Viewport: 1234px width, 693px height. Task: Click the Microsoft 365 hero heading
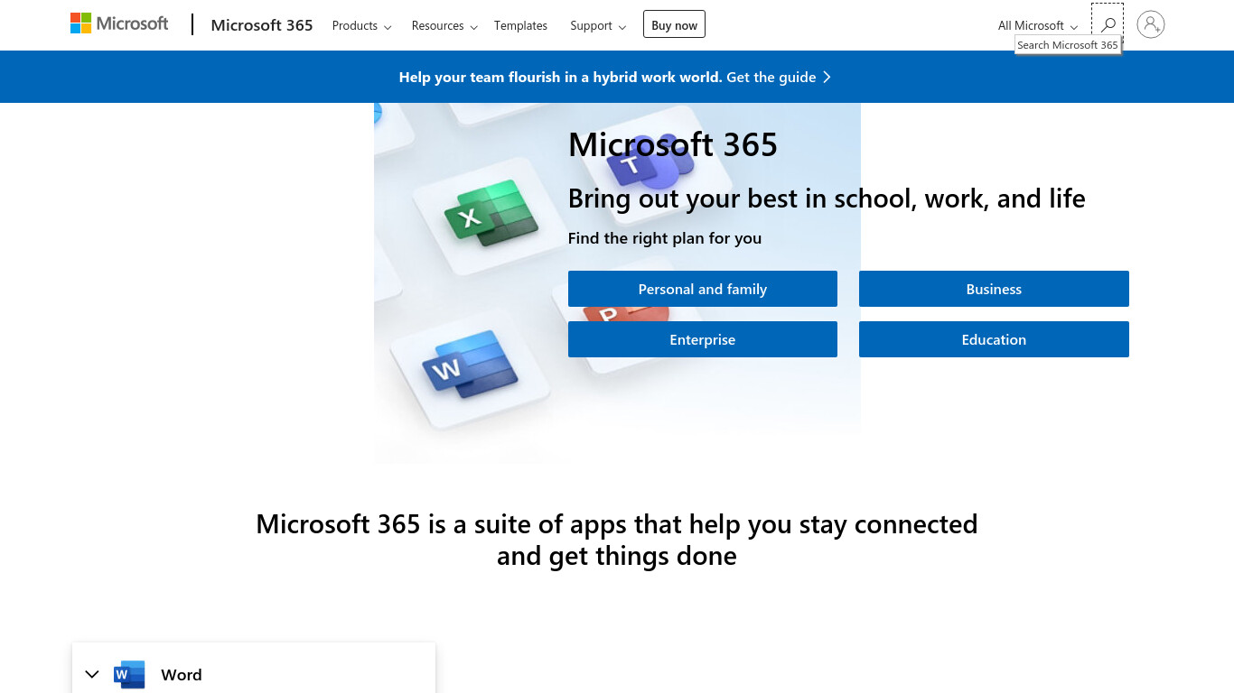pos(673,144)
